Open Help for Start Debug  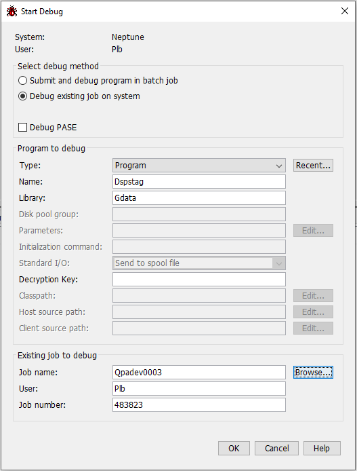coord(322,449)
